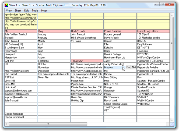Click 'Owen File' in the Diary column
179x131 pixels.
coord(54,77)
